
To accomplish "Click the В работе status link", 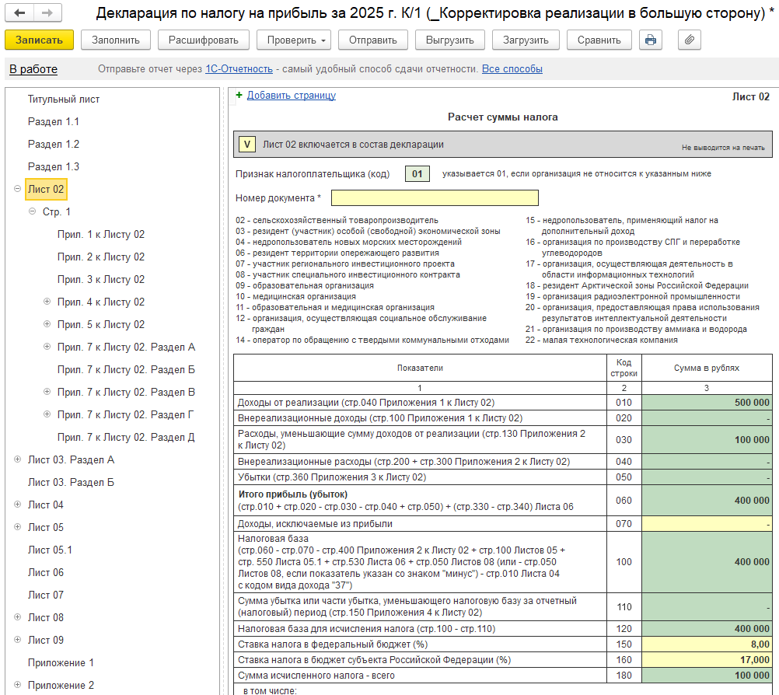I will (x=33, y=69).
